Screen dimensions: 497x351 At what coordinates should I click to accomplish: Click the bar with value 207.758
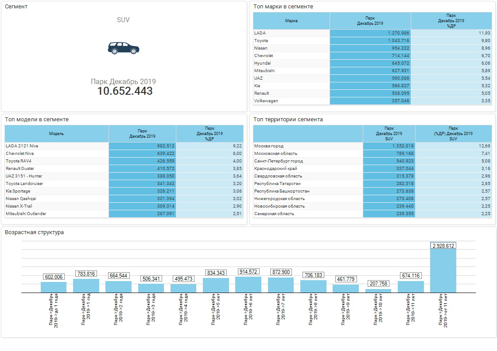[378, 290]
